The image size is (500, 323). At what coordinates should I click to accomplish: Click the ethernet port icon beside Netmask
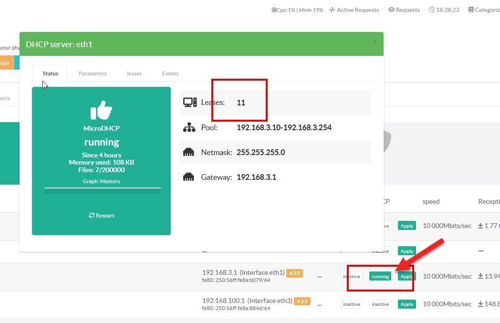(x=189, y=152)
